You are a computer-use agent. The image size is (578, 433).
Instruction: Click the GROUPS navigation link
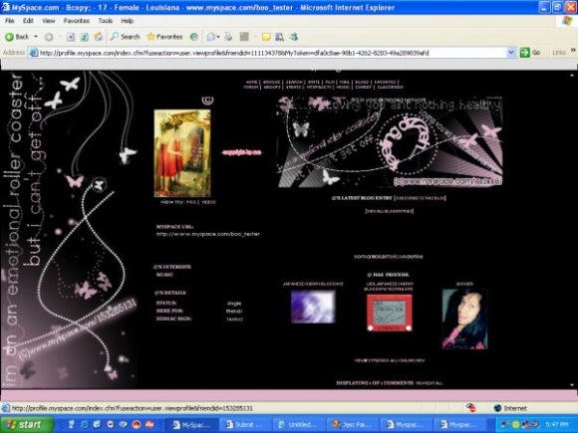[x=272, y=88]
